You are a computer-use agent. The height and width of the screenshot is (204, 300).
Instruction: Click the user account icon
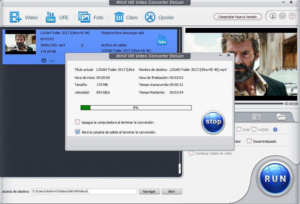click(x=273, y=16)
